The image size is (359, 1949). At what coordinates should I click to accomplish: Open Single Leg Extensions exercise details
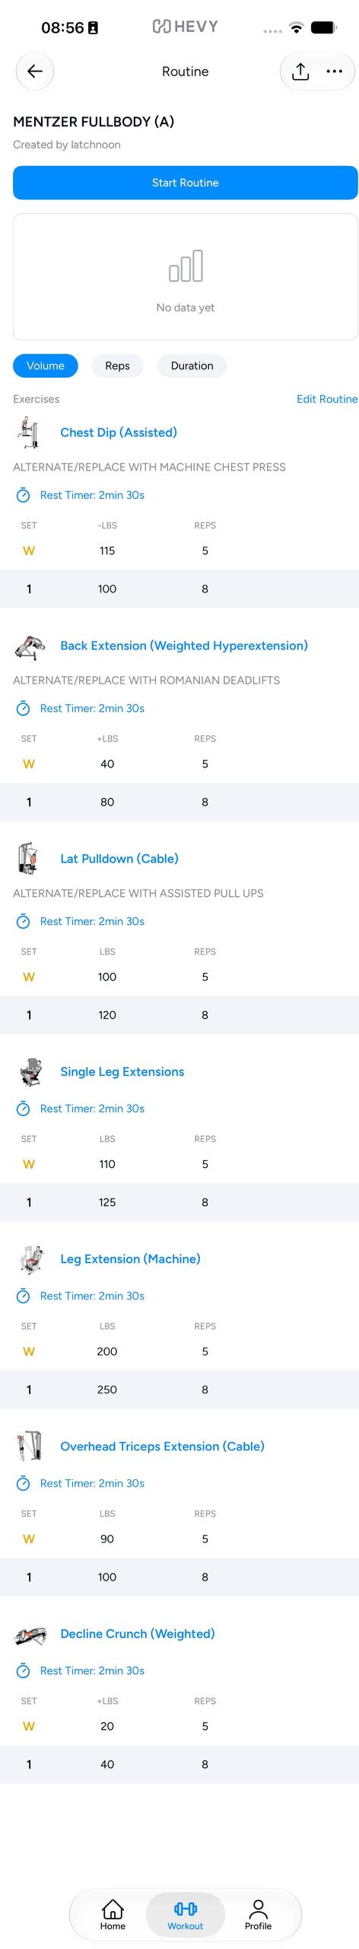tap(122, 1072)
